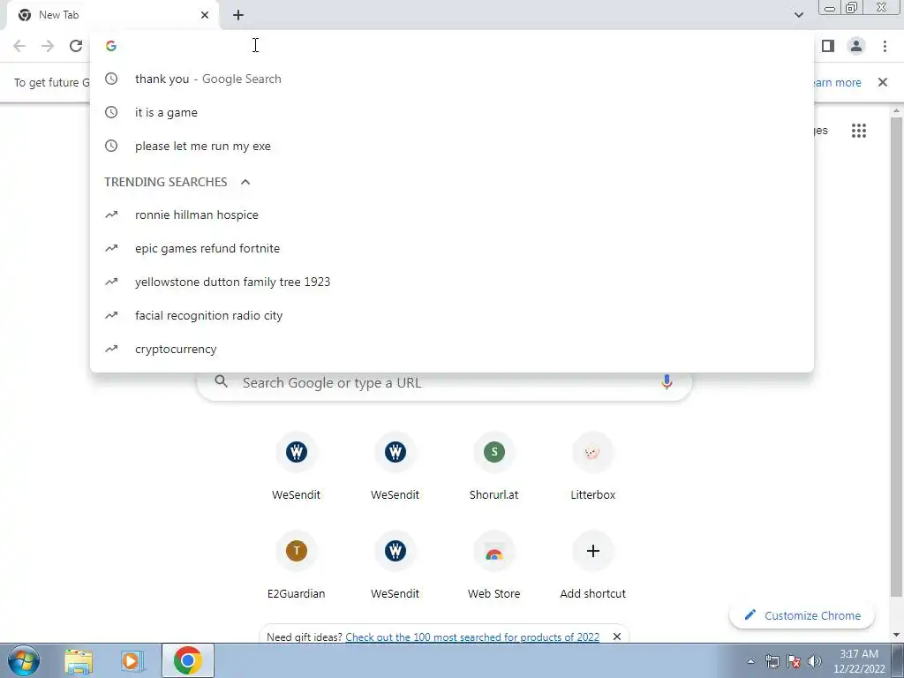Screen dimensions: 904x678
Task: Click the browser Back arrow
Action: (x=19, y=46)
